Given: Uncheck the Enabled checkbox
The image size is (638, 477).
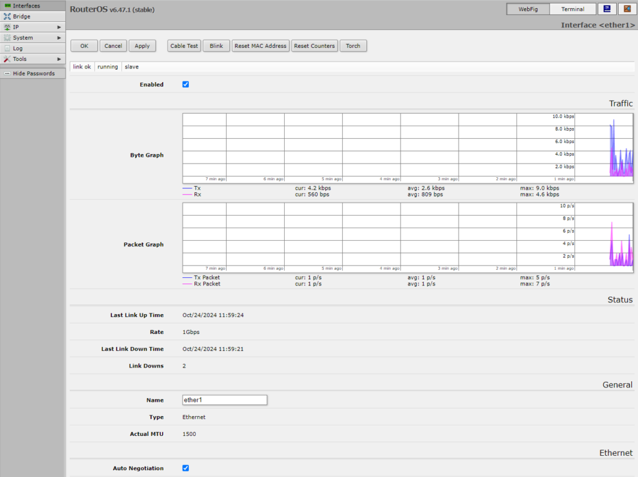Looking at the screenshot, I should click(186, 85).
